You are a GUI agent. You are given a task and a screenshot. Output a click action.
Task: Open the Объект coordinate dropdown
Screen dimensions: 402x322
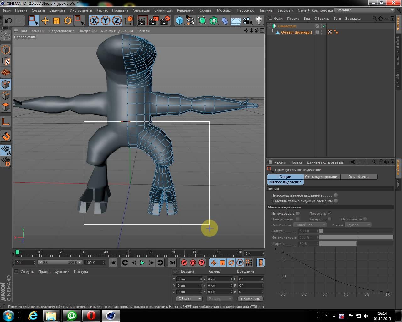189,299
